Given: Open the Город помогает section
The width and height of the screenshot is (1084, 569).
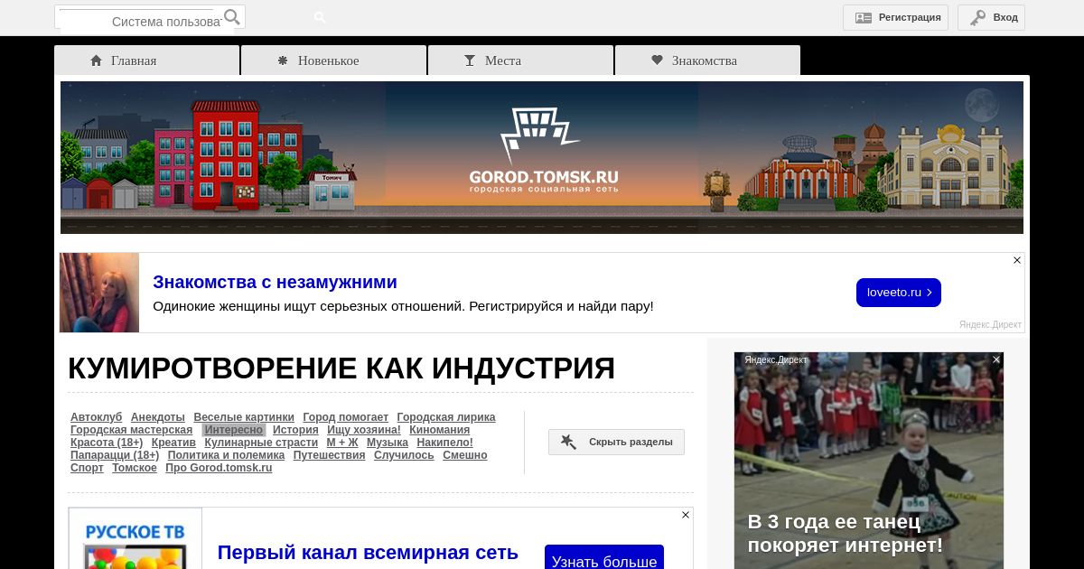Looking at the screenshot, I should (346, 417).
